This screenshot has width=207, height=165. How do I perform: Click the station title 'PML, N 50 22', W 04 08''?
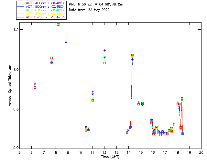coord(90,4)
